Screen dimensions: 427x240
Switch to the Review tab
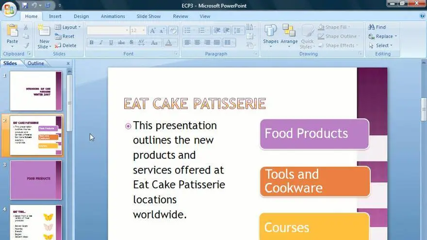(x=181, y=16)
